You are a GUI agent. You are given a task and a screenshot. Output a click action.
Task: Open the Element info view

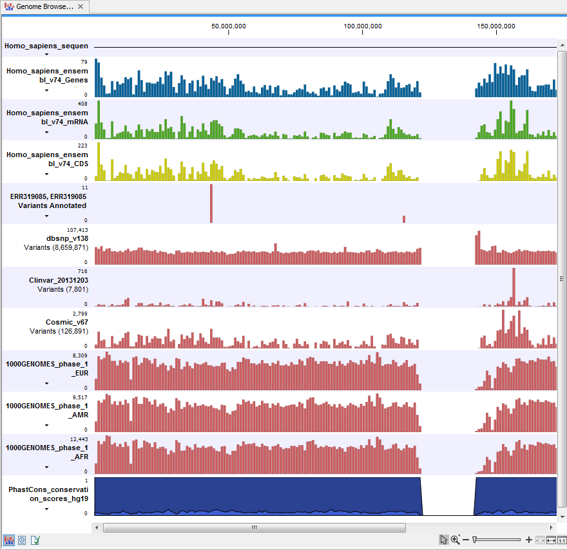(x=35, y=540)
